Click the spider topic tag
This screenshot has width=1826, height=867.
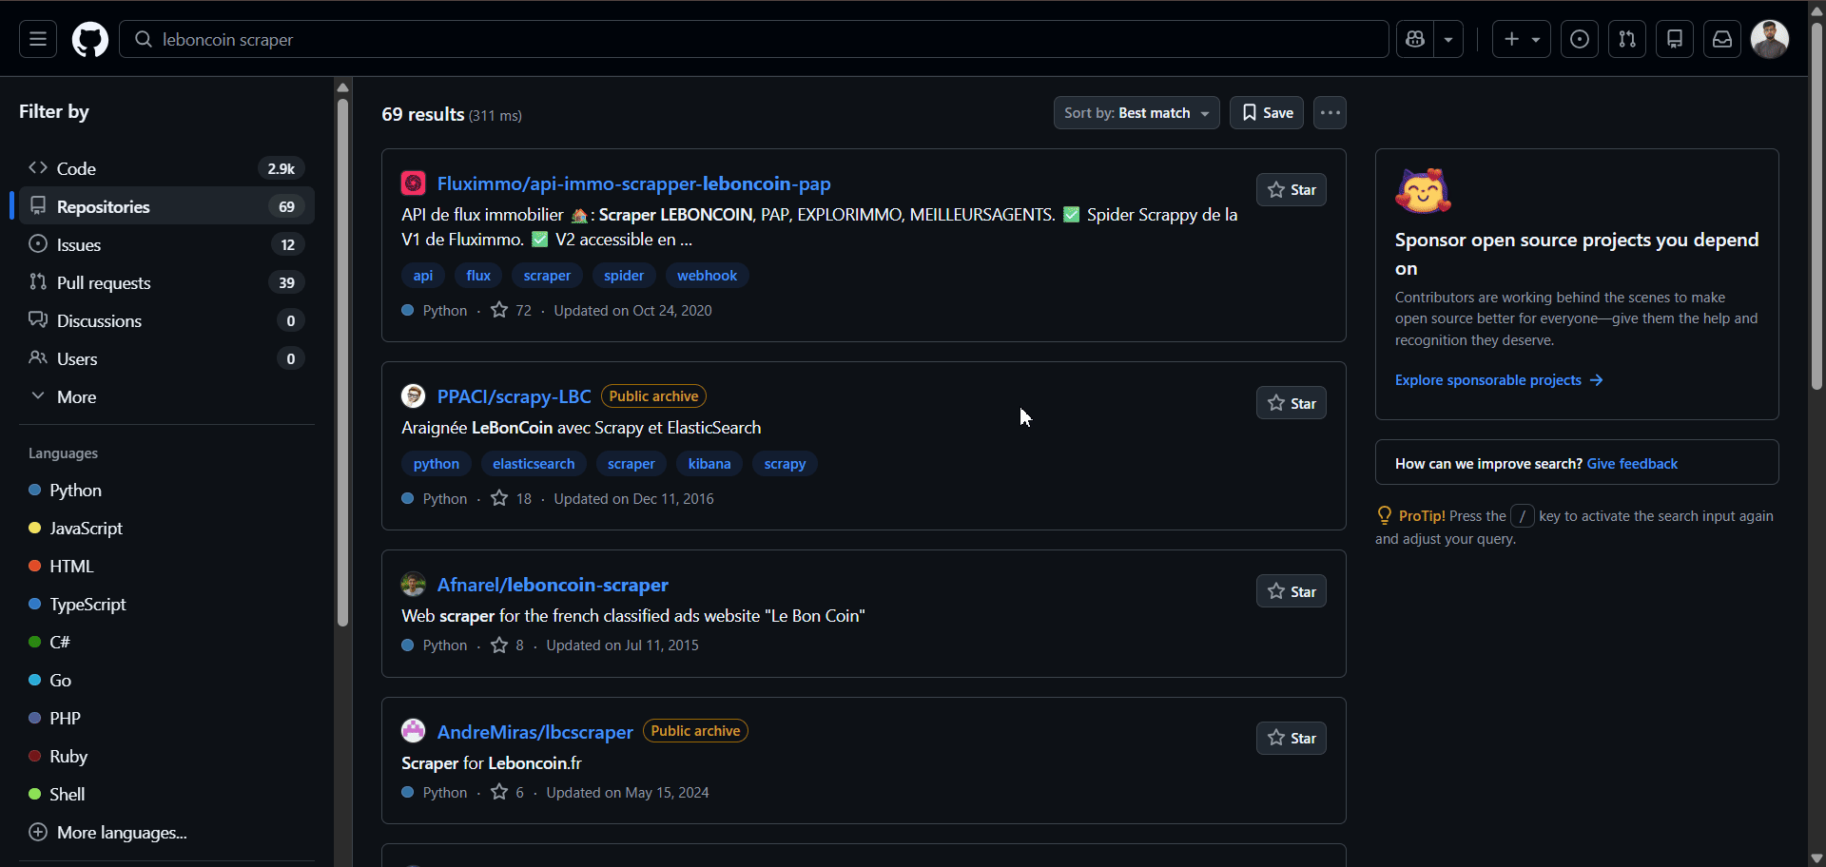[624, 276]
